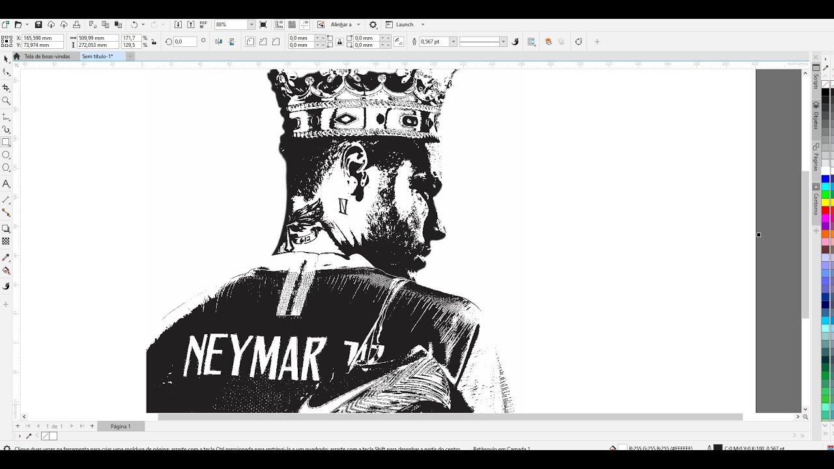Switch to Tela de boas-vindas tab
834x469 pixels.
coord(47,57)
